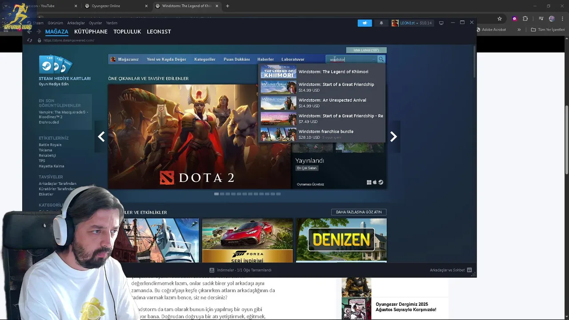
Task: Open Puan Dükkânı
Action: tap(236, 59)
